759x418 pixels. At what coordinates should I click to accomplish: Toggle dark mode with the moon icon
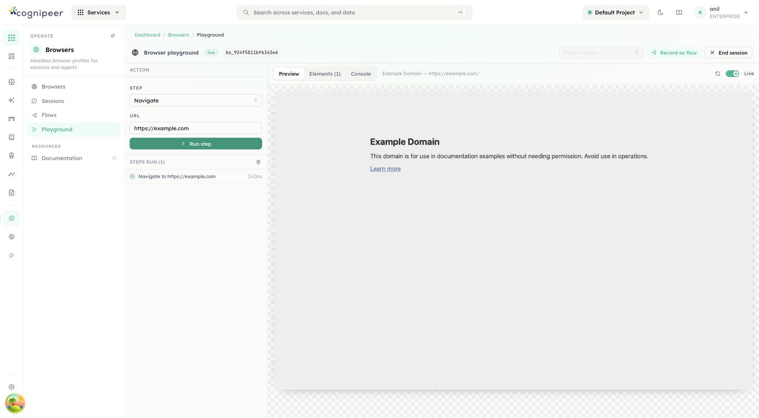660,12
